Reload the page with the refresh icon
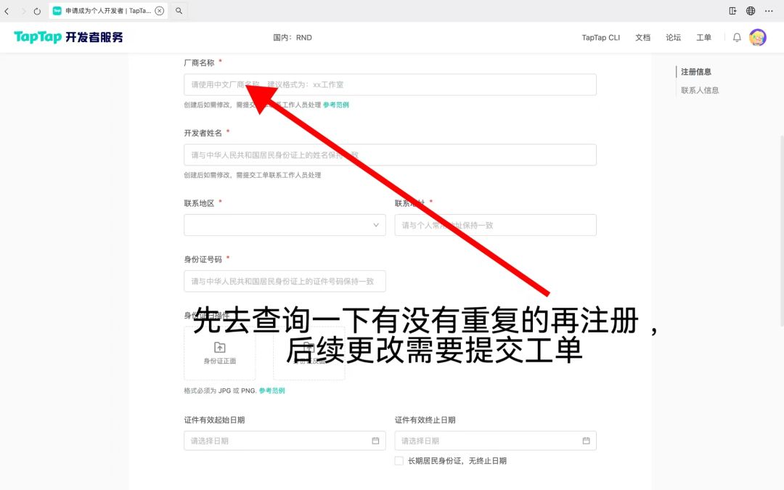This screenshot has height=490, width=784. tap(37, 11)
